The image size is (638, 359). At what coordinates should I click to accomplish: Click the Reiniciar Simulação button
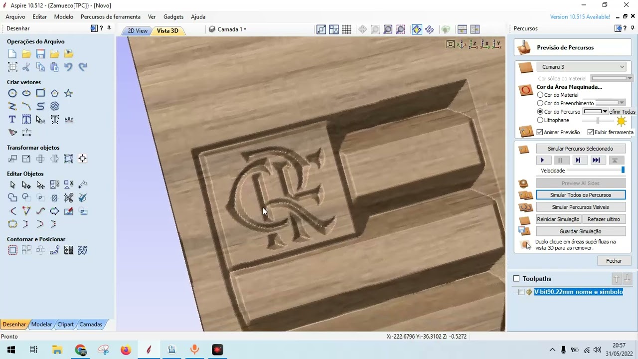[x=558, y=219]
